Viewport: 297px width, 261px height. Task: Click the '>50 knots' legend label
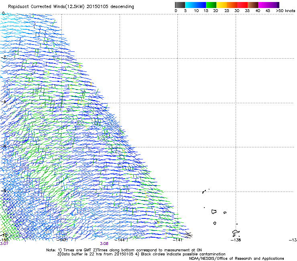click(x=285, y=11)
